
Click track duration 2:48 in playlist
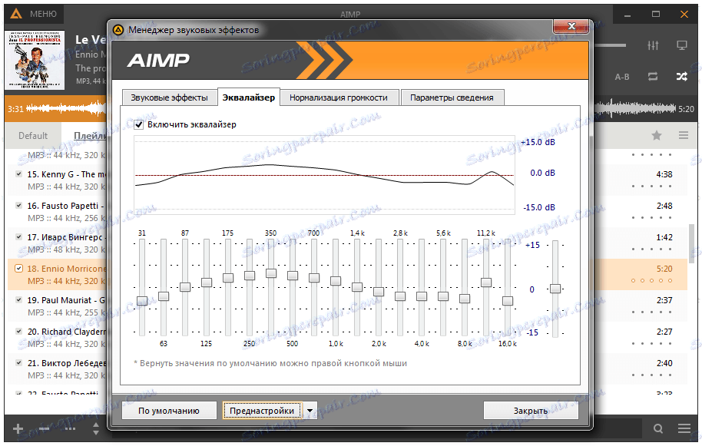tap(664, 206)
